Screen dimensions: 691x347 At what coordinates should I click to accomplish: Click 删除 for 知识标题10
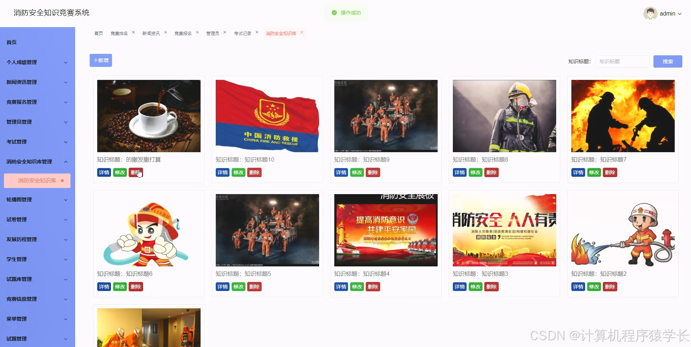point(254,172)
